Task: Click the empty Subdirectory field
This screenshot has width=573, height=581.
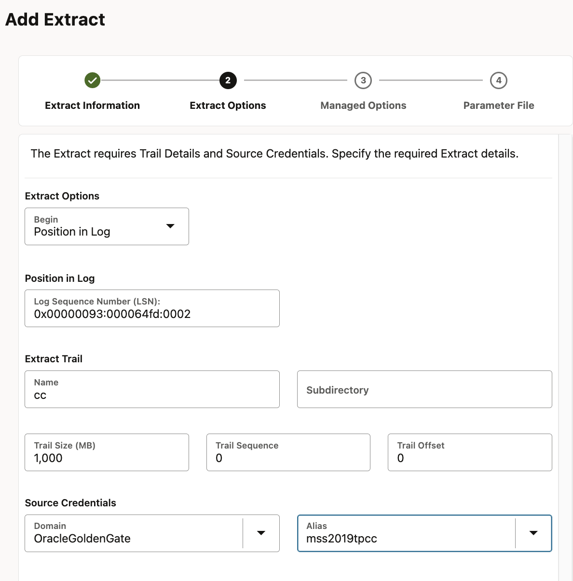Action: pos(424,389)
